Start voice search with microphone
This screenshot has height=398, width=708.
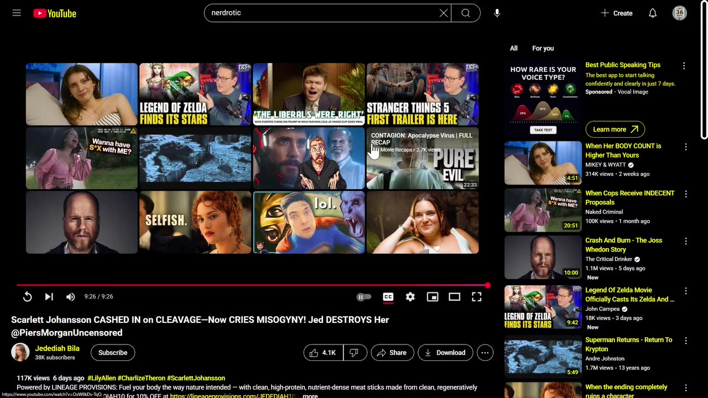497,13
